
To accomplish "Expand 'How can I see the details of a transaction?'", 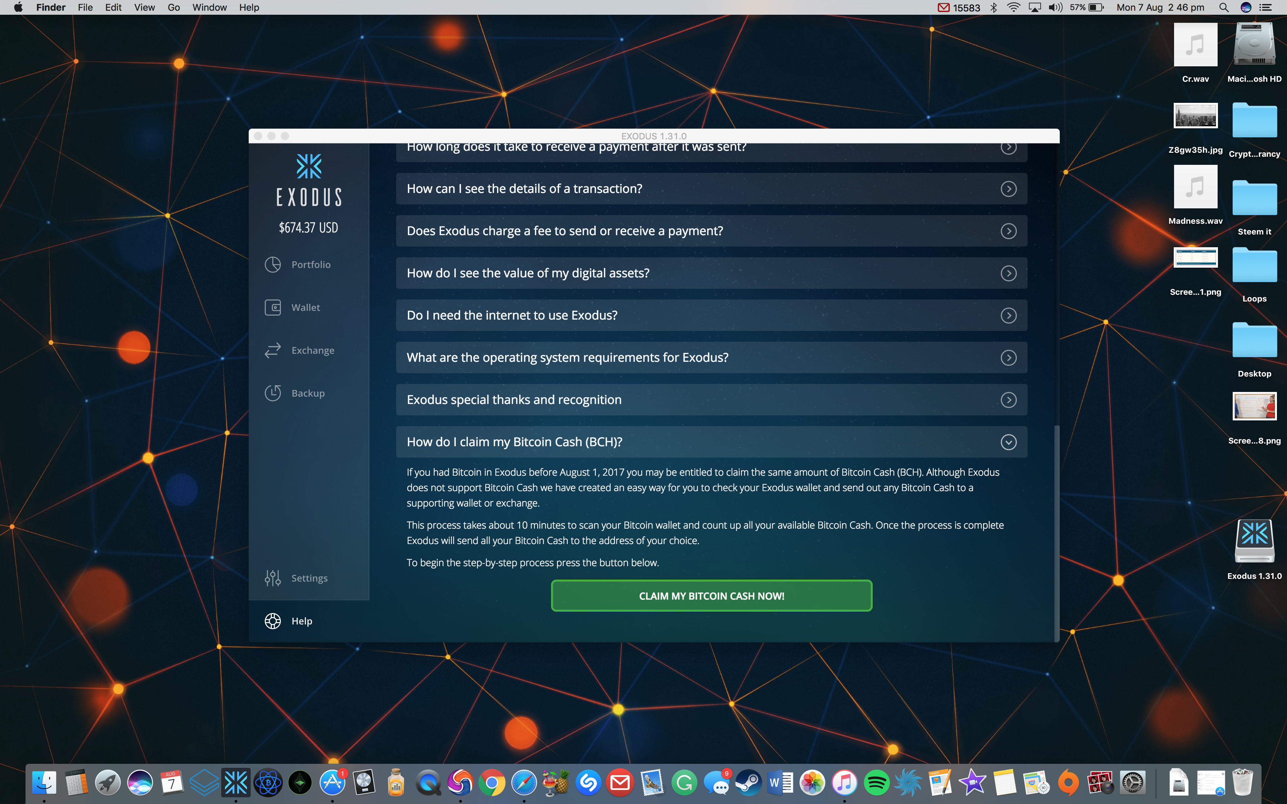I will point(712,189).
